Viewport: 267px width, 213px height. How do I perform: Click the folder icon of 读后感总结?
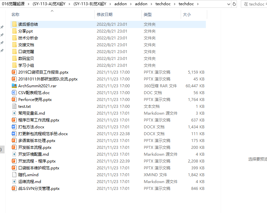14,24
